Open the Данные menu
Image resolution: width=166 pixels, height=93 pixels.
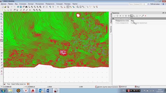pyautogui.click(x=4, y=4)
